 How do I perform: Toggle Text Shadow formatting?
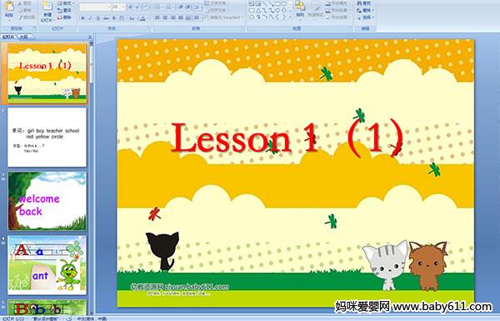114,18
